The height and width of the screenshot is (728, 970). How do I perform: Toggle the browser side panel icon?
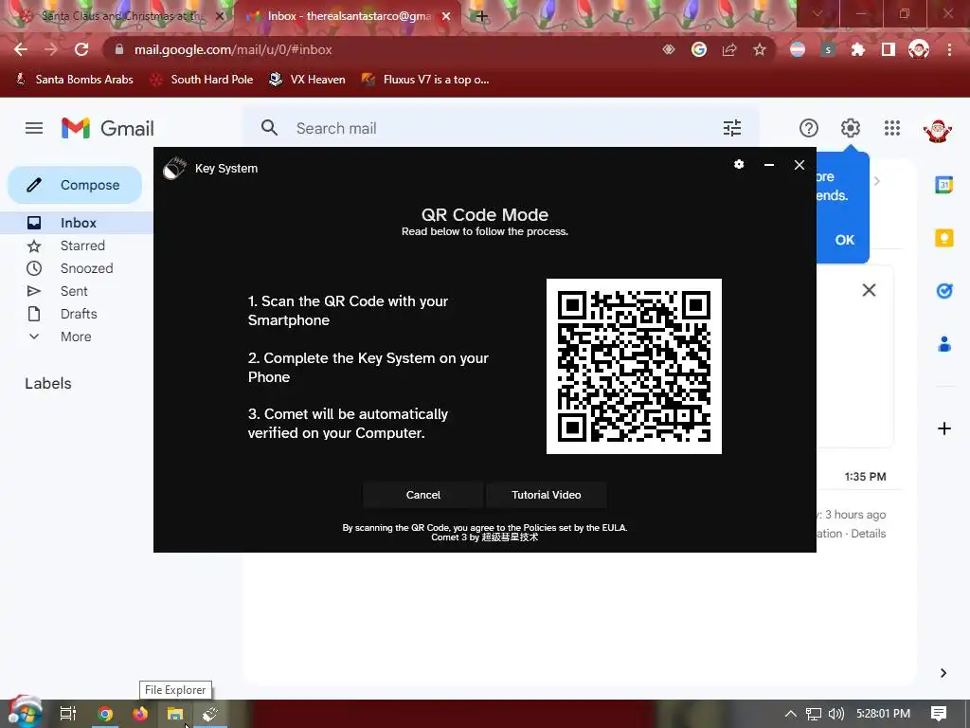889,49
